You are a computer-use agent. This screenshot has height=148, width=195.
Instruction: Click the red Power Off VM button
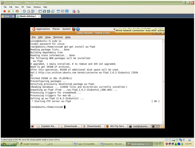(x=5, y=11)
